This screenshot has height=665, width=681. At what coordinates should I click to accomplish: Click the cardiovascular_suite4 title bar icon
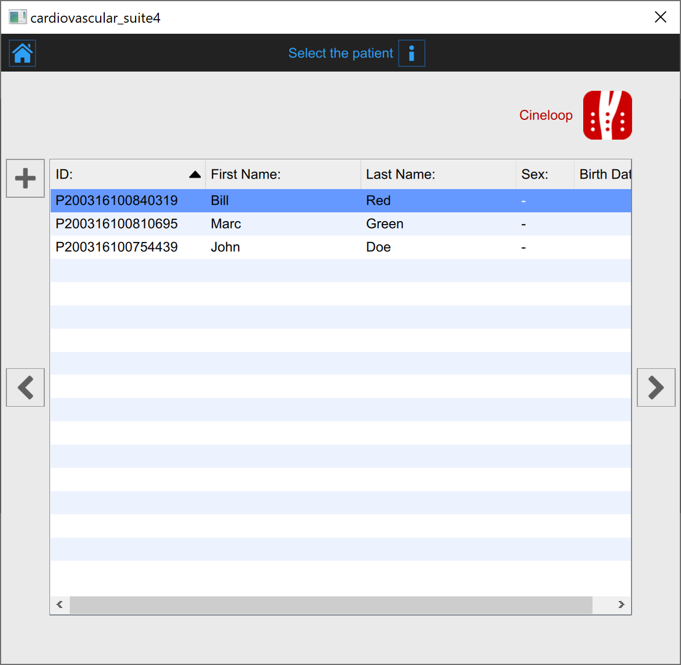tap(17, 17)
